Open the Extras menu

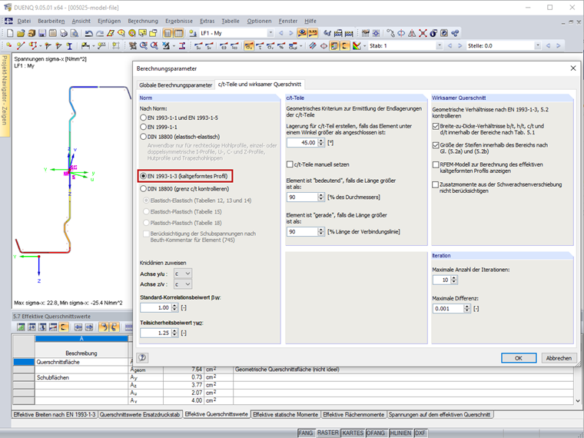click(x=207, y=21)
